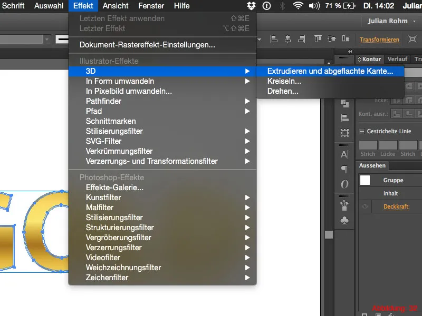422x316 pixels.
Task: Click horizontal align center icon in control bar
Action: [287, 39]
